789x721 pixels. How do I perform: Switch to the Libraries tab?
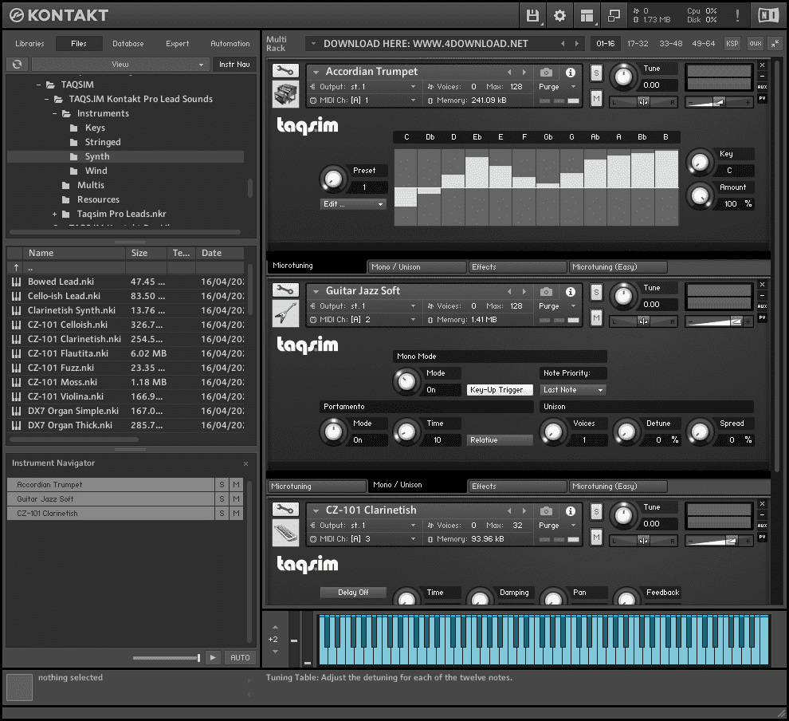tap(29, 44)
